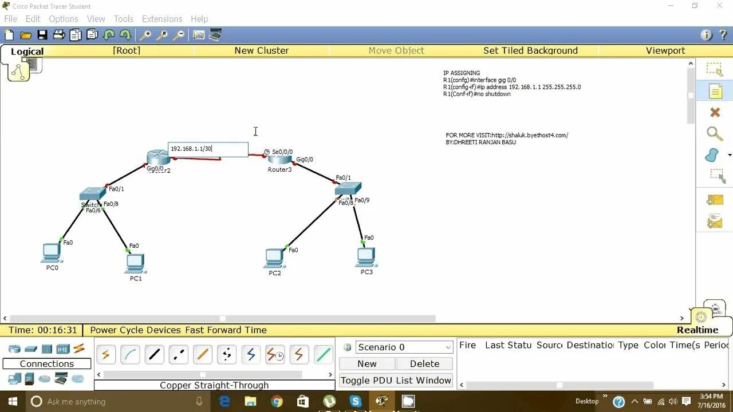This screenshot has width=733, height=412.
Task: Click Fast Forward Time
Action: (226, 330)
